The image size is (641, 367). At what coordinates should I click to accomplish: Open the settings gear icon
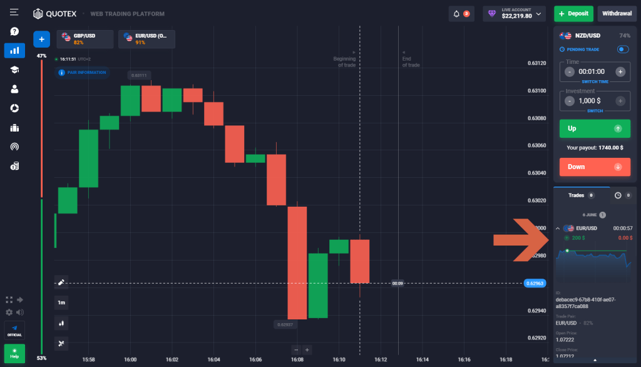pyautogui.click(x=9, y=312)
